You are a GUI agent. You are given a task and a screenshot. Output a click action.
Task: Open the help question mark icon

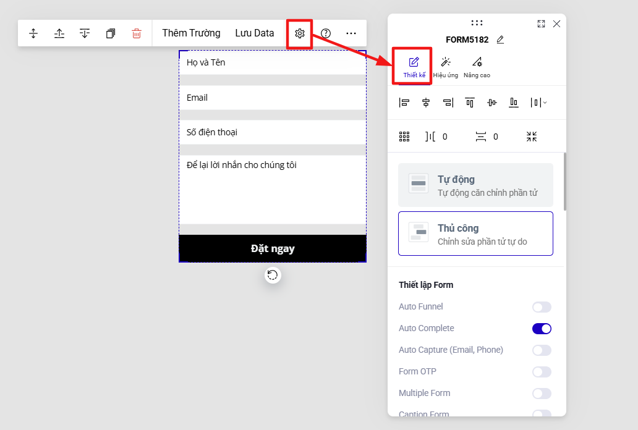tap(326, 33)
